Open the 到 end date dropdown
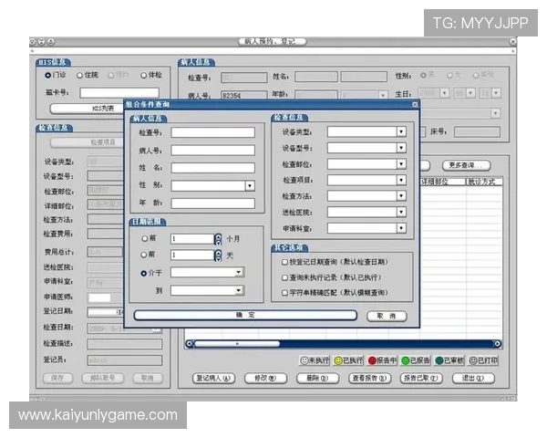The height and width of the screenshot is (438, 547). click(x=239, y=290)
